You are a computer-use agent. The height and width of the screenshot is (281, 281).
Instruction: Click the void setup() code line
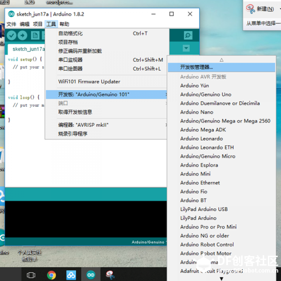click(x=25, y=59)
